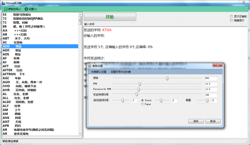The height and width of the screenshot is (145, 250).
Task: Select the row 'ALSO 同样的、也是'
Action: pyautogui.click(x=40, y=102)
